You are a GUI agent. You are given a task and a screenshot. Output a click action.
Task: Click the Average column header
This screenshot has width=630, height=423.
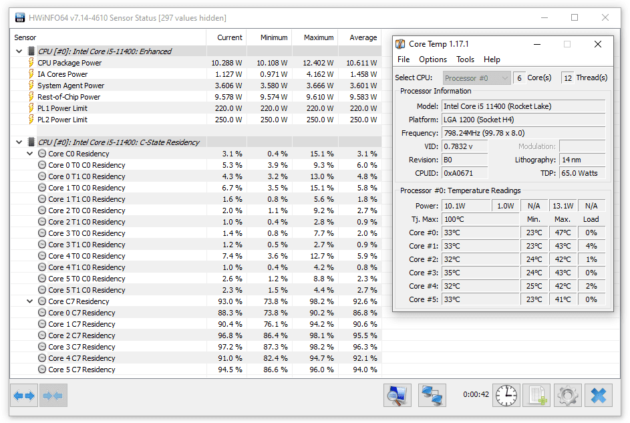(360, 37)
